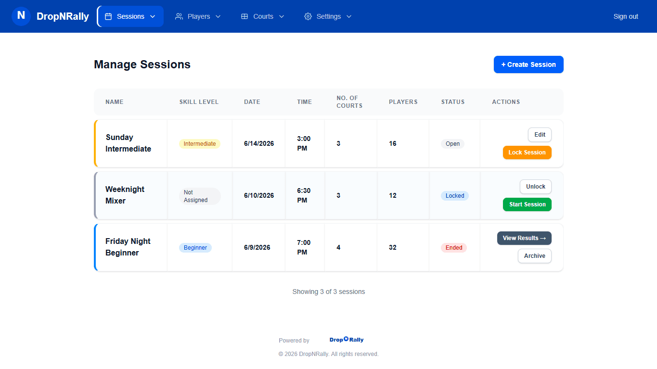The width and height of the screenshot is (657, 369).
Task: Click the date 6/14/2026
Action: point(259,143)
